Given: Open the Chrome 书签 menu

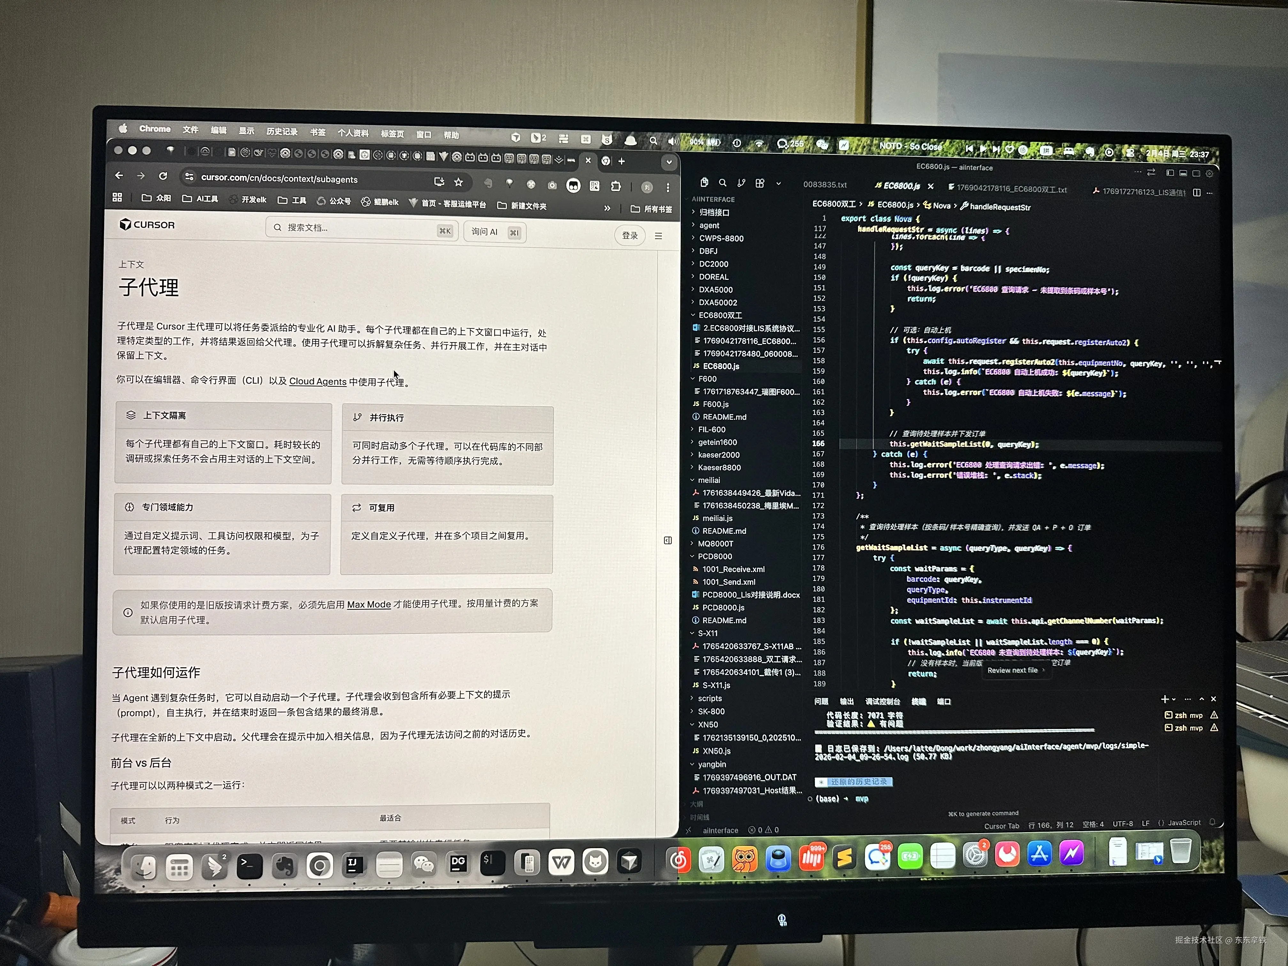Looking at the screenshot, I should pyautogui.click(x=318, y=132).
